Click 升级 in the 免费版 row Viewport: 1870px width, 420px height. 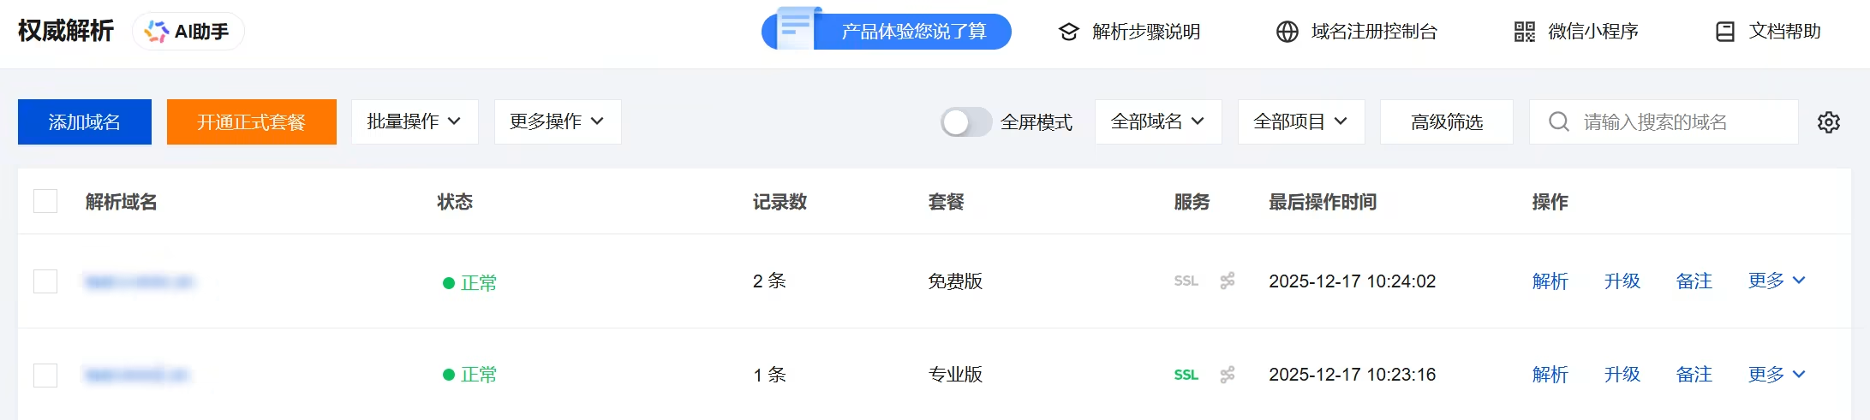click(1622, 281)
